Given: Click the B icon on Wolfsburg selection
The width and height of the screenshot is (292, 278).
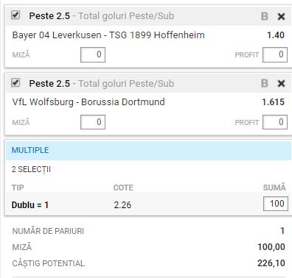Looking at the screenshot, I should pyautogui.click(x=265, y=83).
